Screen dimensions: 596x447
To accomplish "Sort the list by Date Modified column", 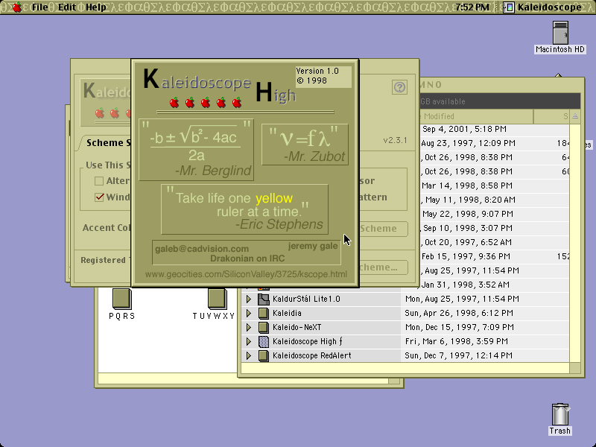I will coord(475,116).
